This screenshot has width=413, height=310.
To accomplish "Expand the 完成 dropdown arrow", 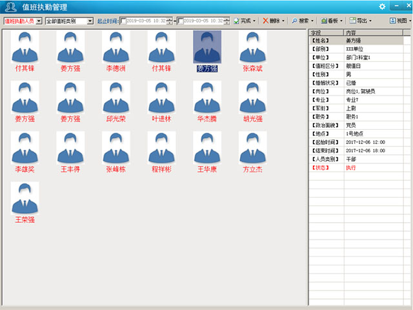I will (x=254, y=21).
